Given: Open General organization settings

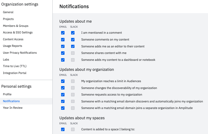Looking at the screenshot, I should click(8, 12).
